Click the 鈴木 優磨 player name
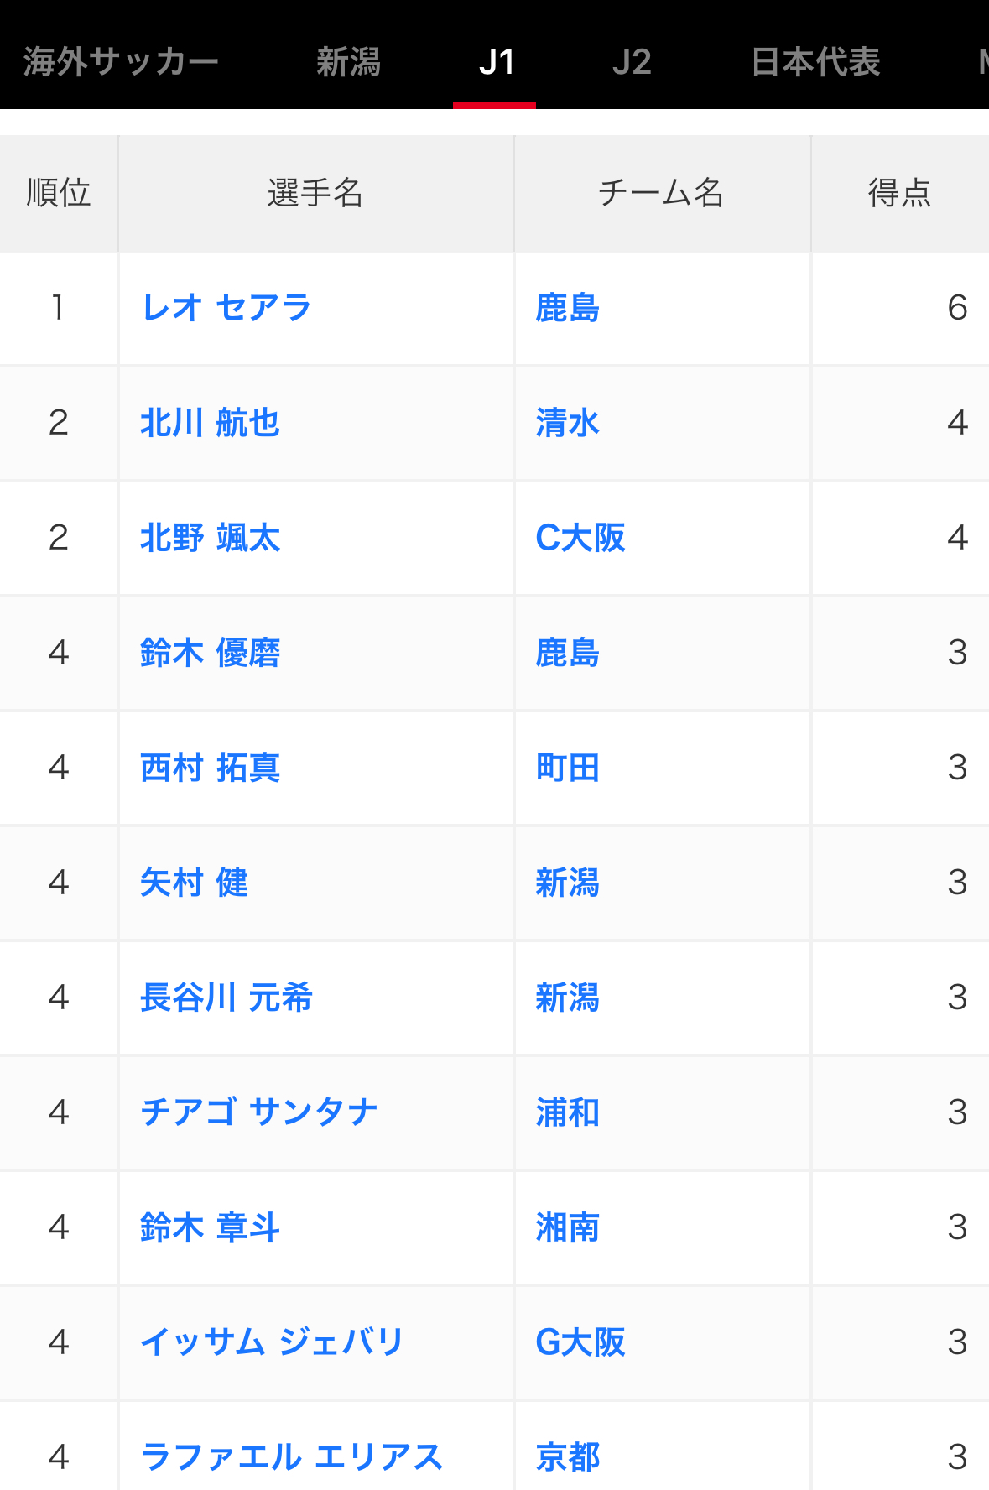 pyautogui.click(x=210, y=653)
